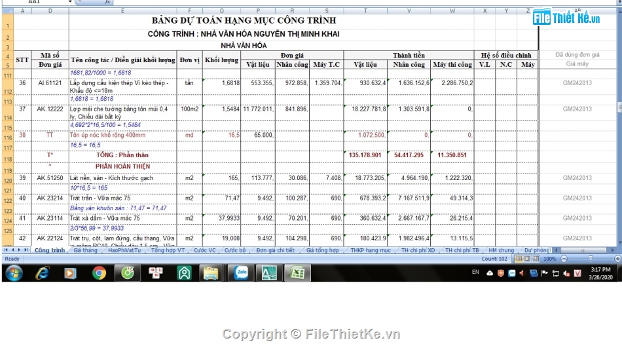This screenshot has width=622, height=351.
Task: Switch to the Zalo taskbar app
Action: 241,273
